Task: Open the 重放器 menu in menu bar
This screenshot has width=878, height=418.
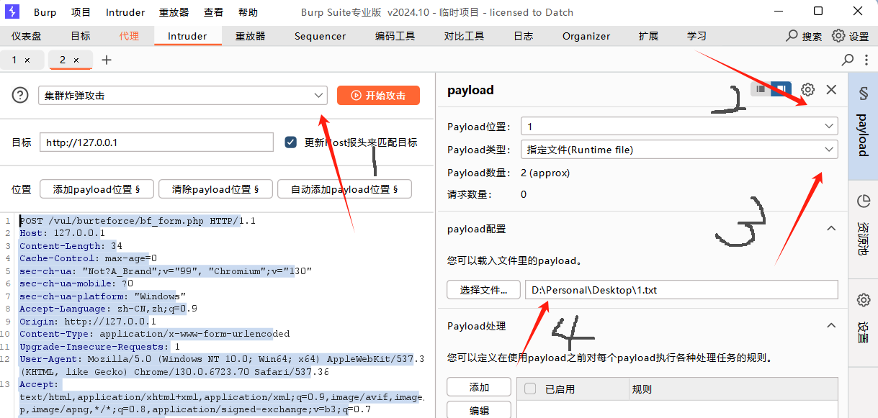Action: point(174,12)
